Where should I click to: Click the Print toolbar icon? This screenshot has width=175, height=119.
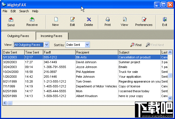tap(108, 19)
